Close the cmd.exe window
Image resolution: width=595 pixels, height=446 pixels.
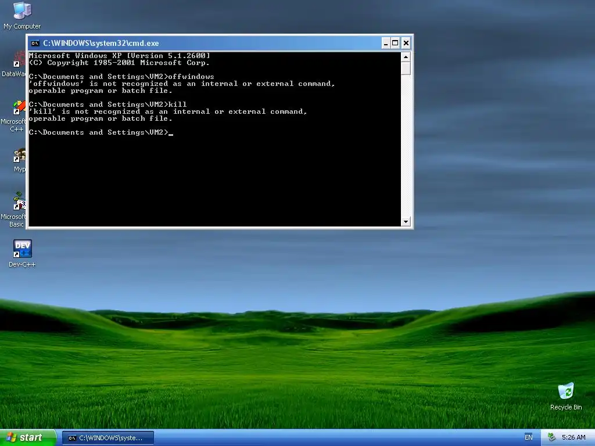(x=406, y=43)
